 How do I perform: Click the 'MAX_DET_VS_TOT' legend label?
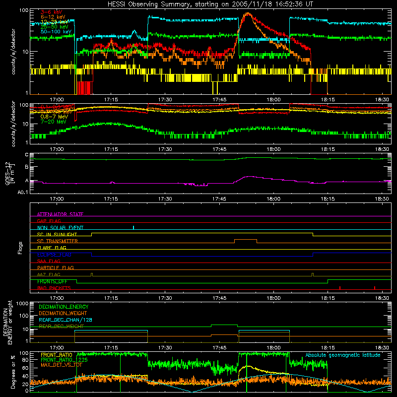pyautogui.click(x=62, y=365)
